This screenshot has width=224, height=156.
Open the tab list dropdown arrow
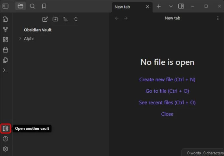coord(171,6)
